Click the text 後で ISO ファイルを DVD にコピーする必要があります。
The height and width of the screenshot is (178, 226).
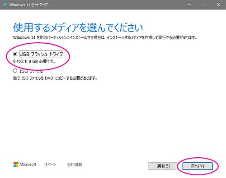click(x=55, y=78)
